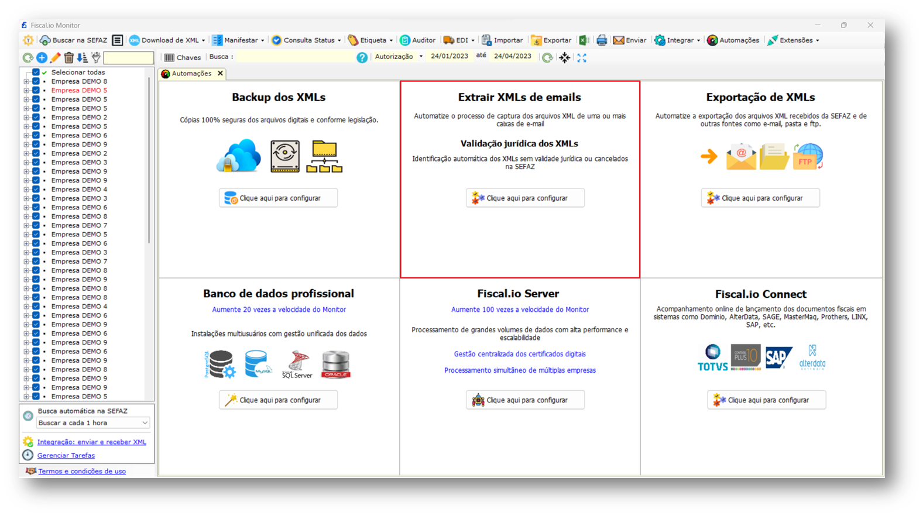Click the start date field 24/01/2023
The image size is (923, 516).
point(450,57)
